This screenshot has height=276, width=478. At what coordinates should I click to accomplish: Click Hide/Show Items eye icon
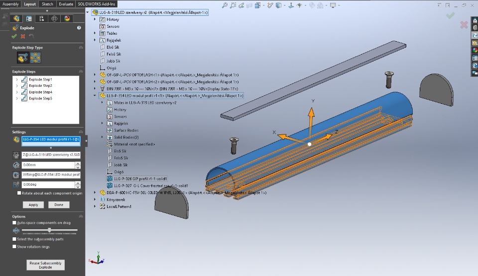click(x=299, y=5)
